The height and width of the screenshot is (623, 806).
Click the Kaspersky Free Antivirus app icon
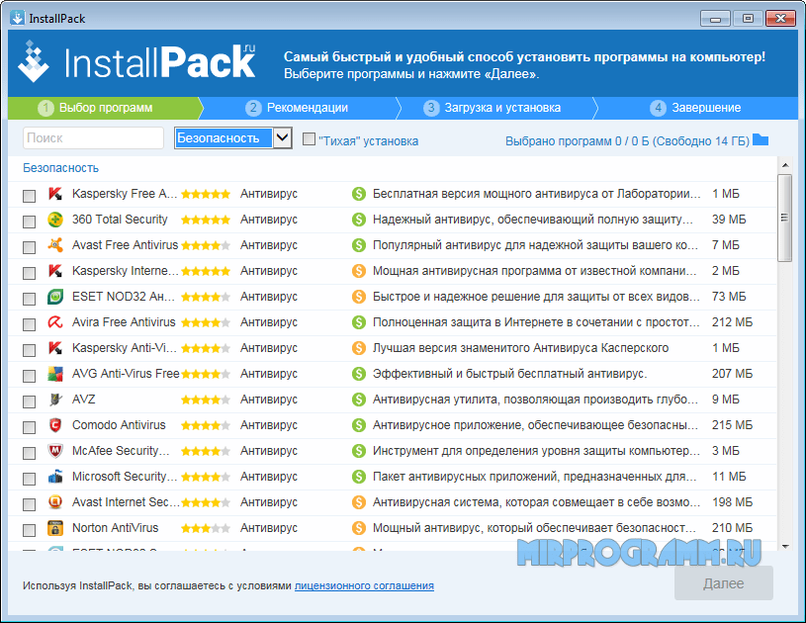click(55, 194)
